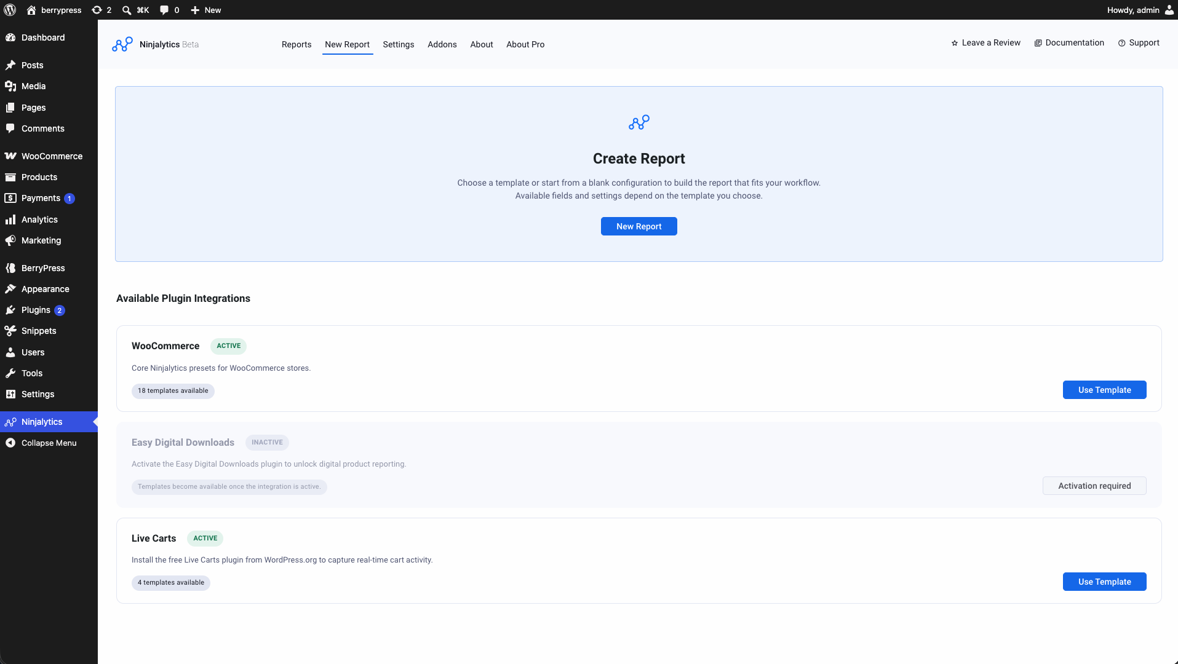
Task: Open the search magnifier icon
Action: [x=127, y=10]
